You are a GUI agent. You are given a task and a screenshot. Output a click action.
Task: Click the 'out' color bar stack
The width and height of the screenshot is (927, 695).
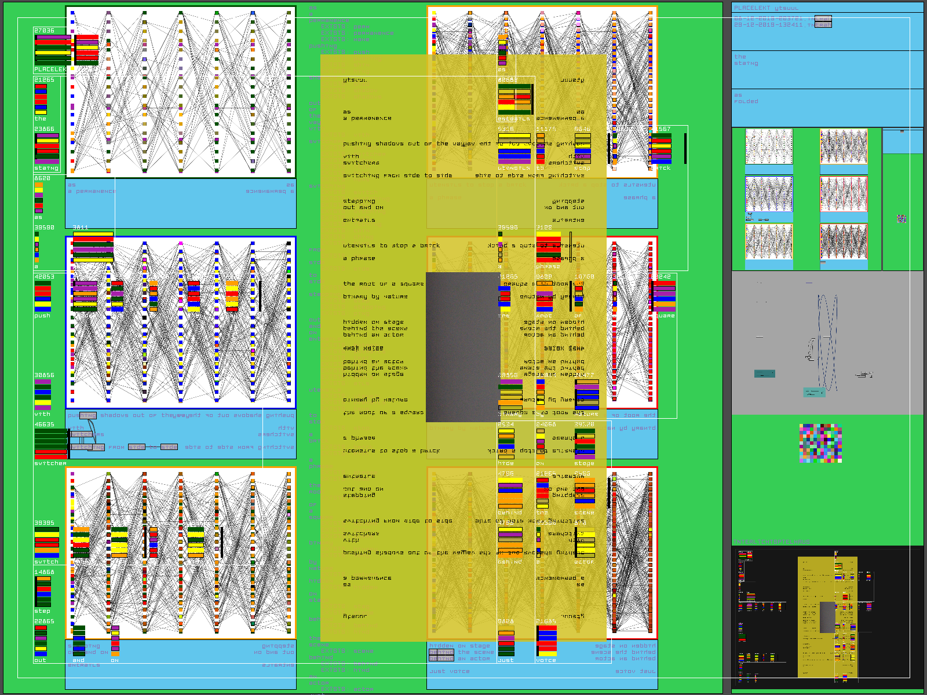[40, 641]
